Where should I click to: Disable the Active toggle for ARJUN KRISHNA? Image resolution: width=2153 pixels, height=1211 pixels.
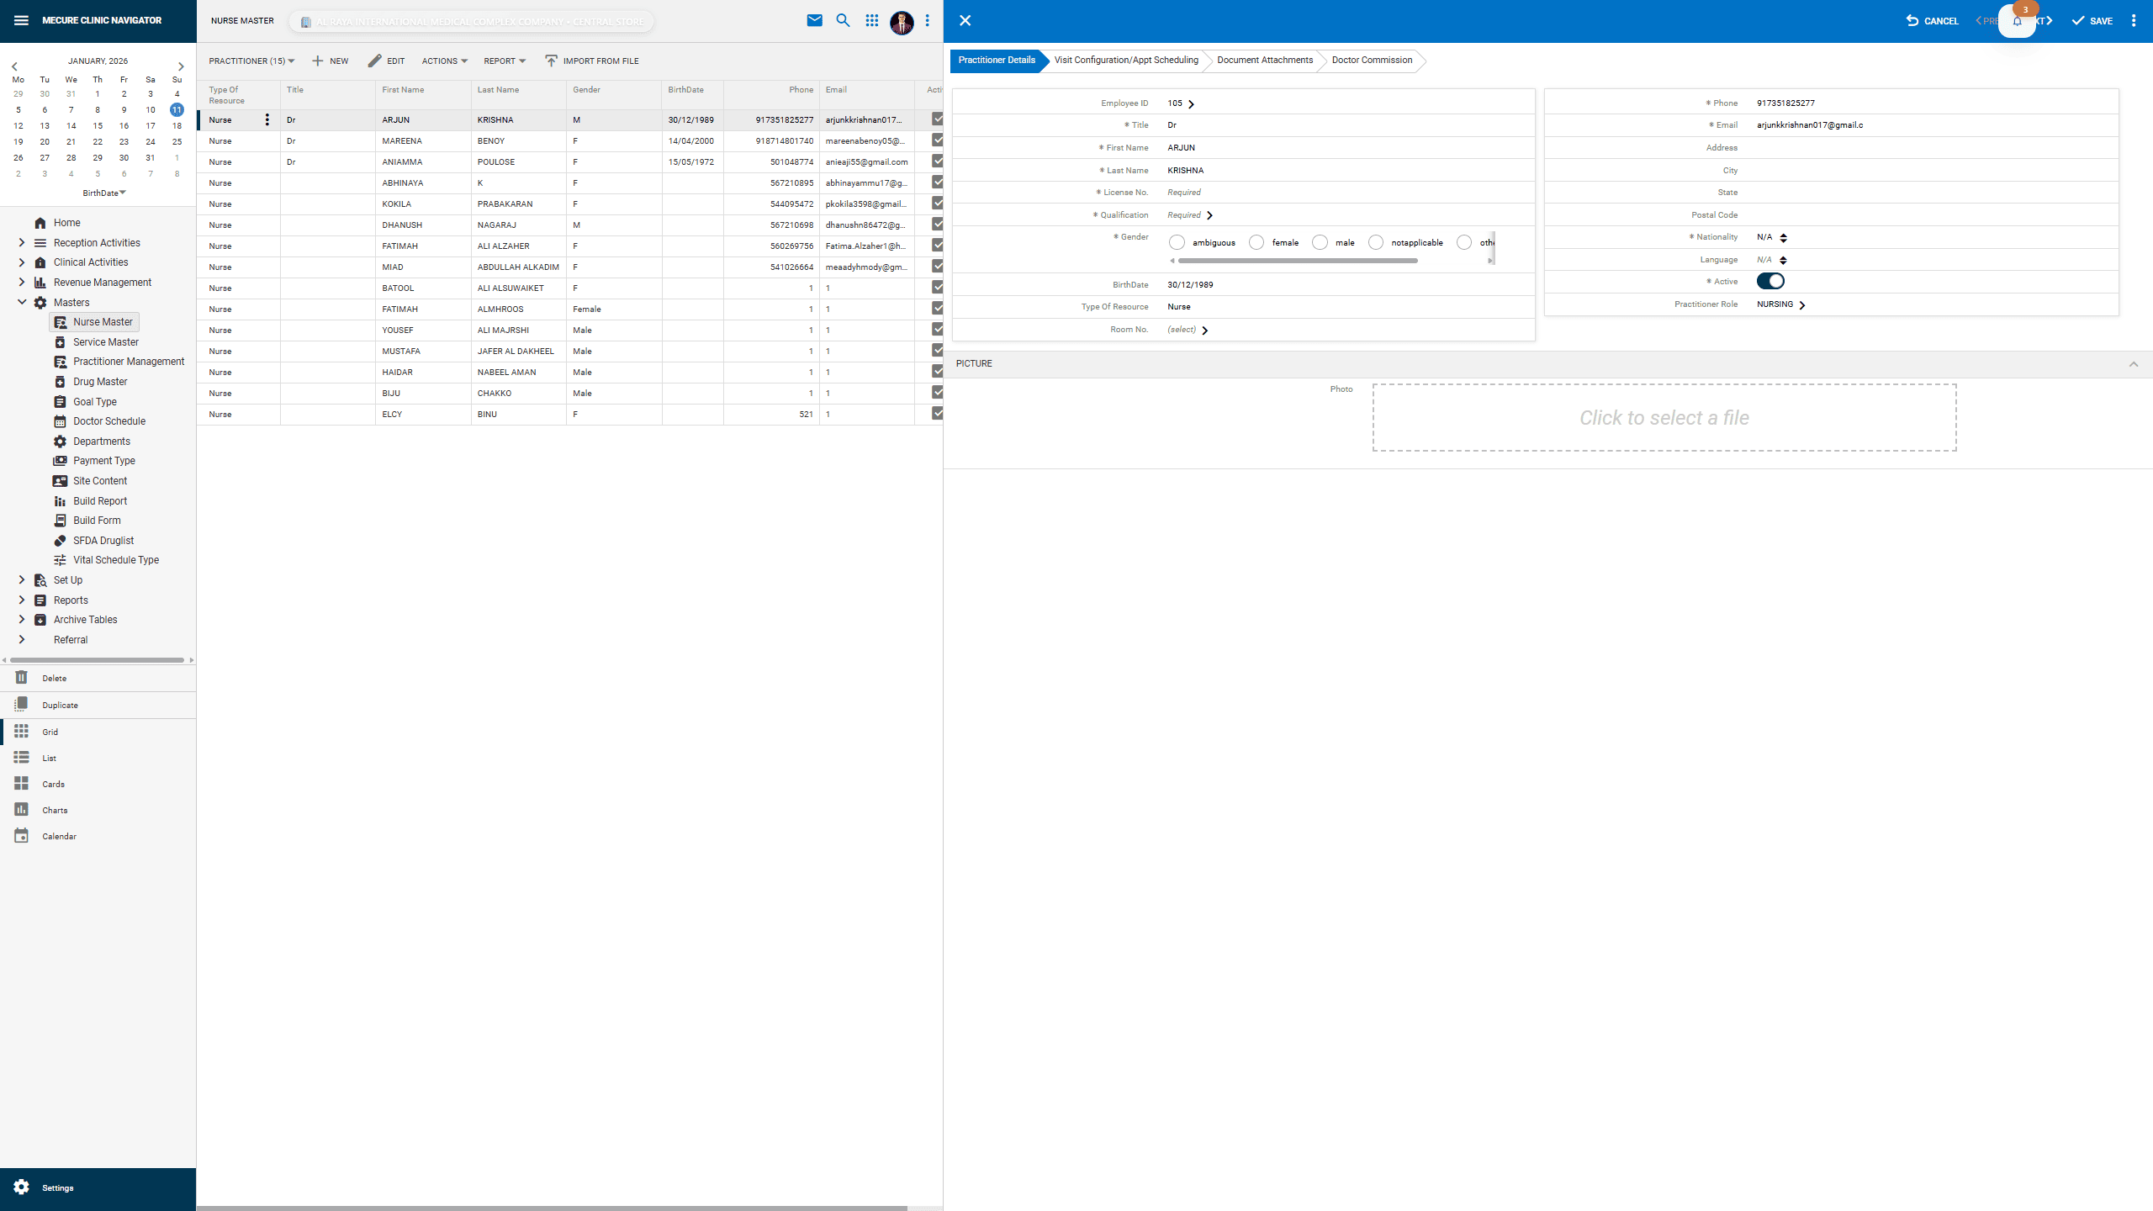[1771, 281]
